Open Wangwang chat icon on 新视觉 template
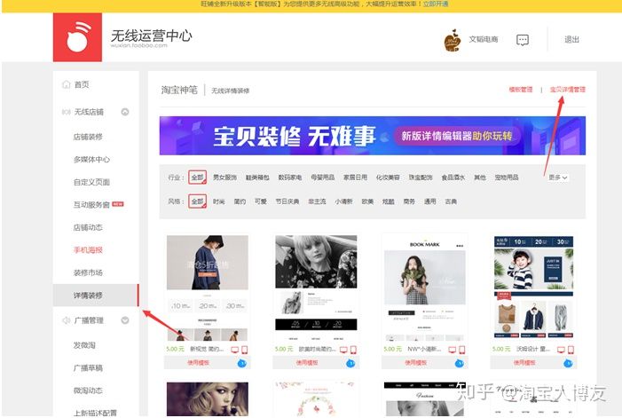This screenshot has height=418, width=622. tap(241, 363)
